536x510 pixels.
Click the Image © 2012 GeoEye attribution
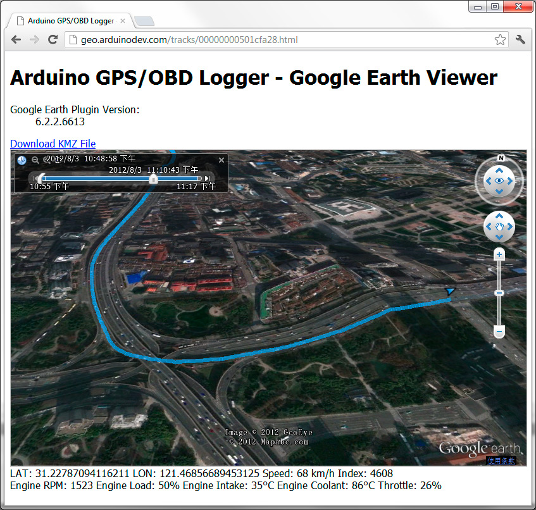[x=269, y=432]
